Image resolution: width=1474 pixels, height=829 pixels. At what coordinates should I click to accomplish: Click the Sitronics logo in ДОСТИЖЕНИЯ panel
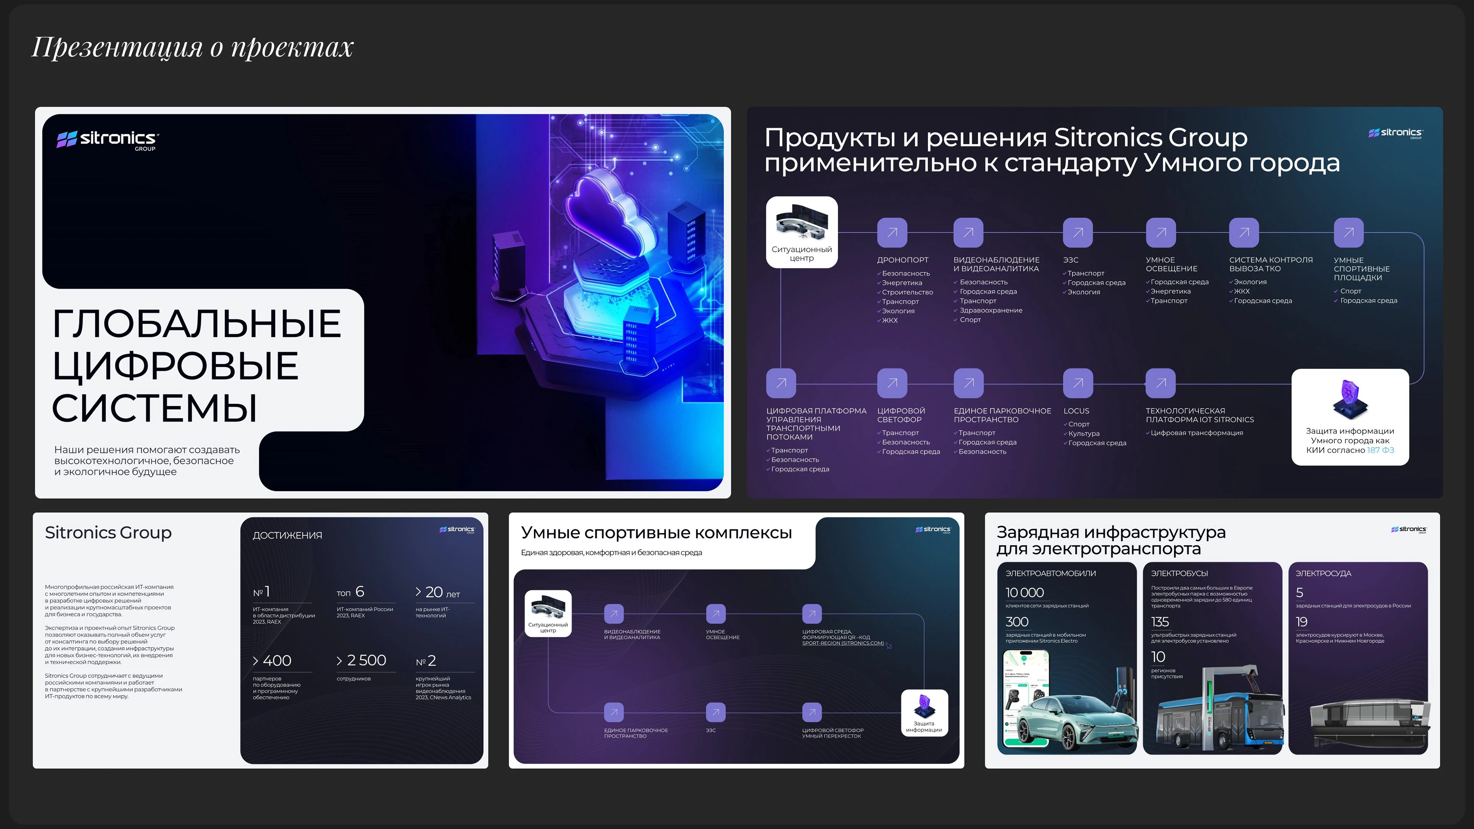(457, 530)
